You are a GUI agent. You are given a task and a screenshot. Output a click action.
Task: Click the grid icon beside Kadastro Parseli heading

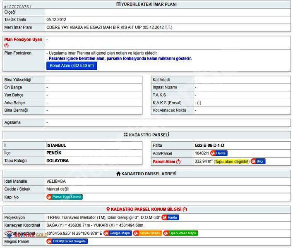click(x=125, y=135)
